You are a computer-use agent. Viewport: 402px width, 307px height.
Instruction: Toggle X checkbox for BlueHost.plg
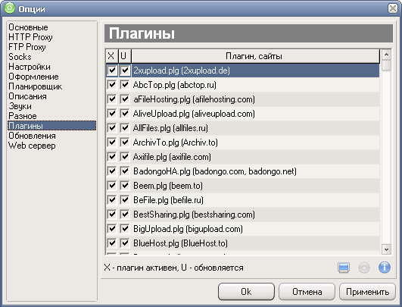pyautogui.click(x=112, y=243)
